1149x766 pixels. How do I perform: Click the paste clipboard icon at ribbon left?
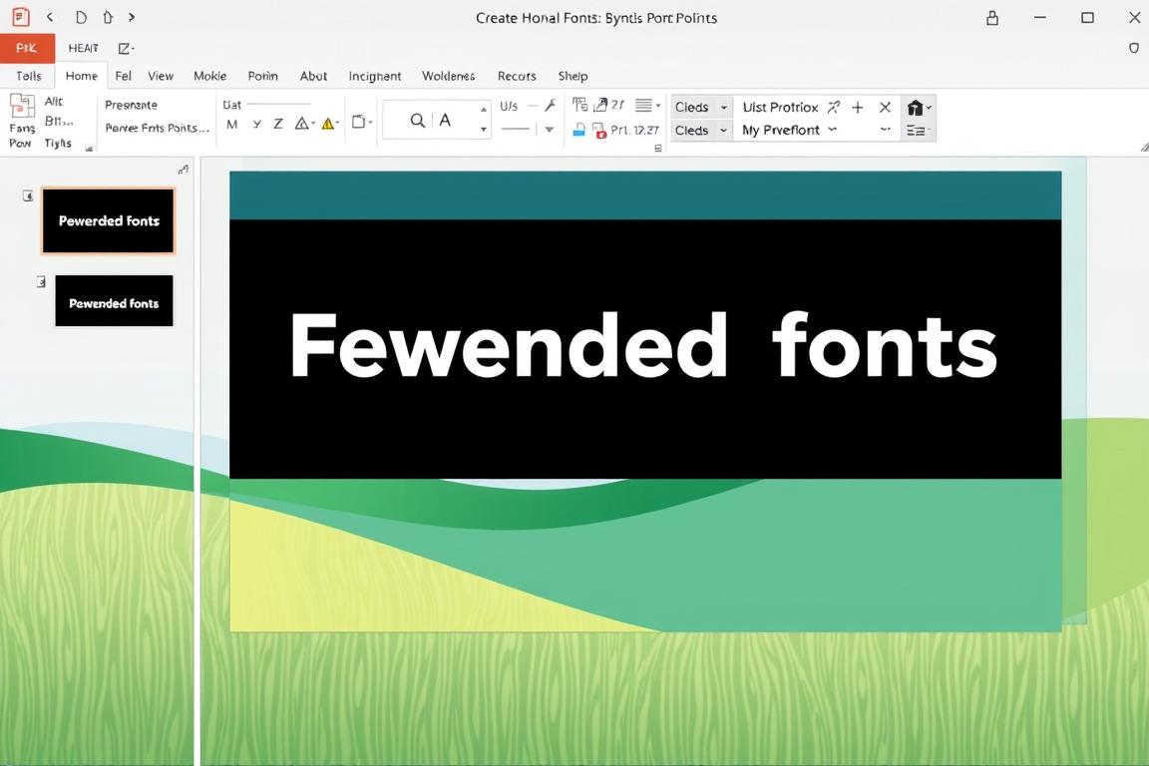click(x=22, y=107)
